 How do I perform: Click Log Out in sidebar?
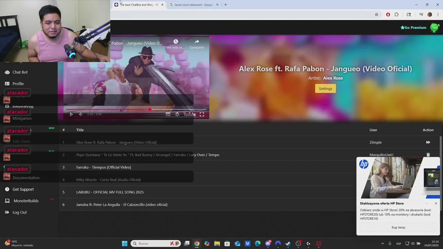coord(19,212)
